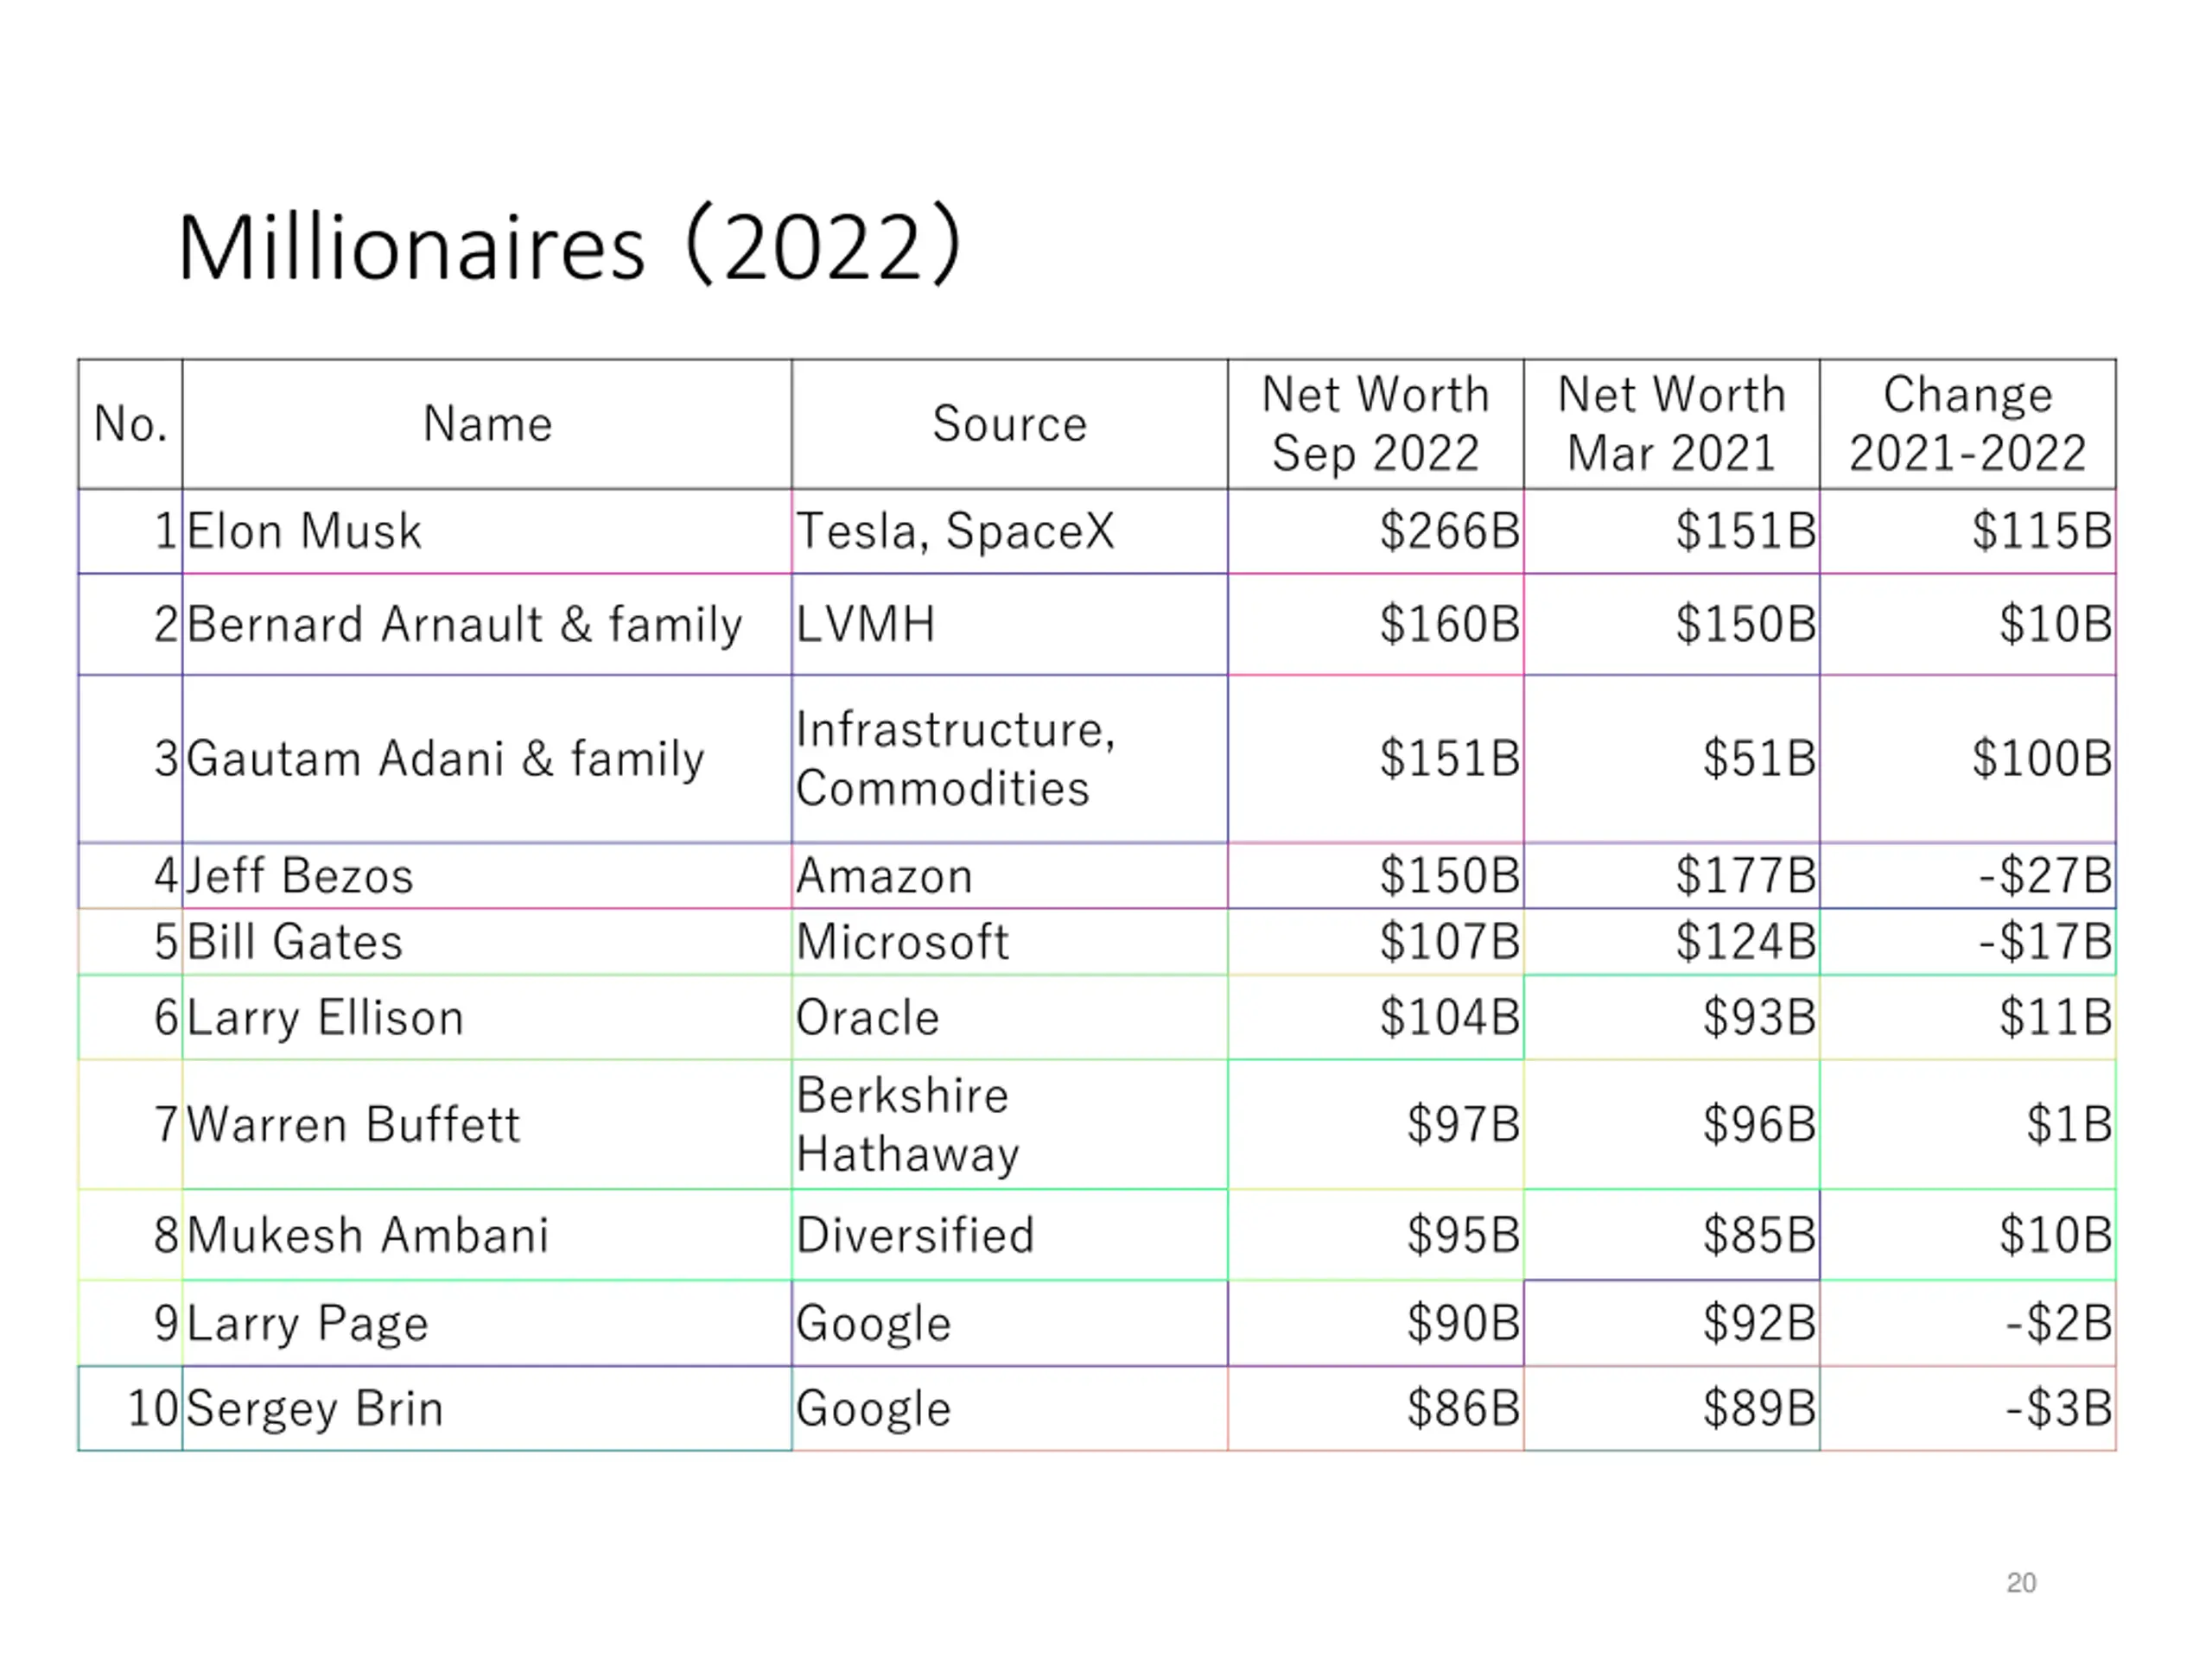
Task: Click the slide title Millionaires (2022)
Action: (570, 247)
